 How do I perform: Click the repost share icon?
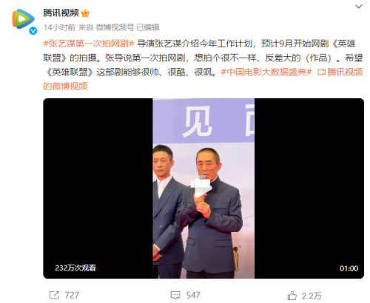tap(54, 295)
